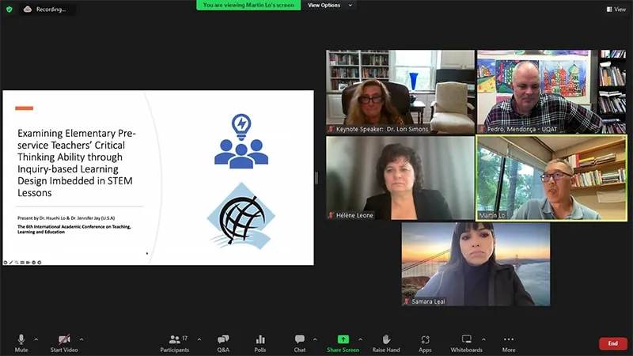The width and height of the screenshot is (633, 356).
Task: Open Whiteboards from the toolbar
Action: click(466, 342)
